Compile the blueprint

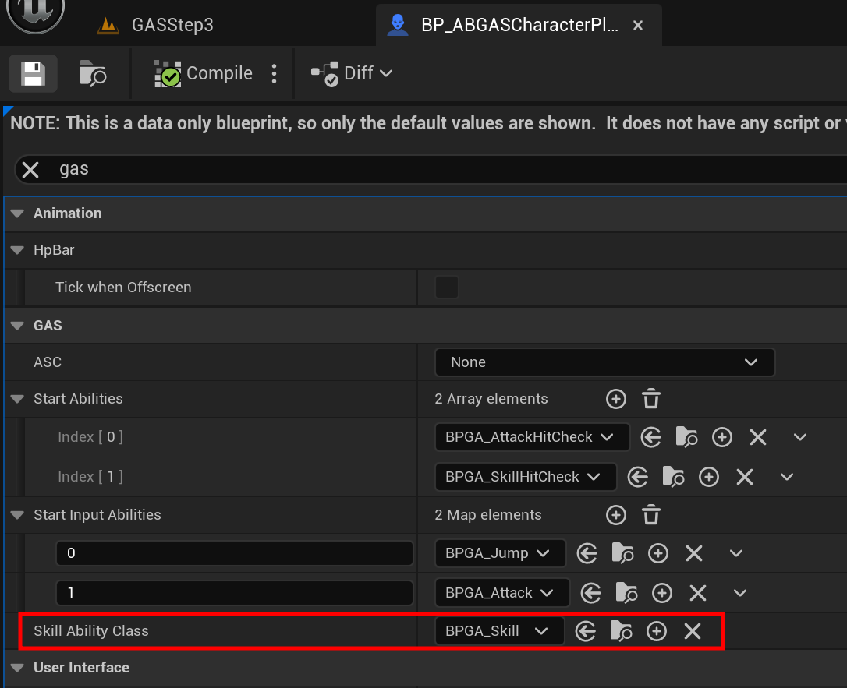(x=203, y=73)
